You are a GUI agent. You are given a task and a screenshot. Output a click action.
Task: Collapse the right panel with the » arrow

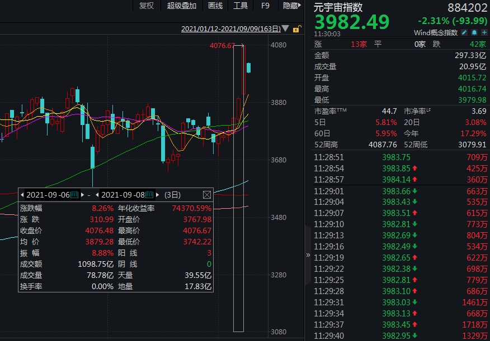308,255
